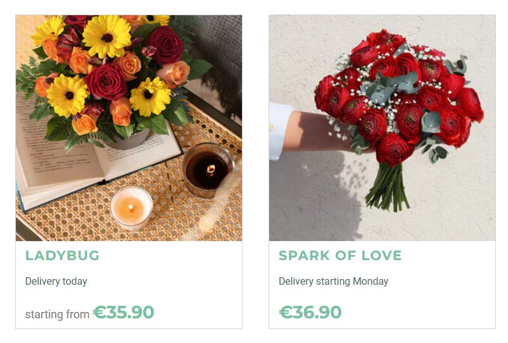This screenshot has height=343, width=508.
Task: Click the Spark of Love bouquet photo
Action: [x=383, y=128]
